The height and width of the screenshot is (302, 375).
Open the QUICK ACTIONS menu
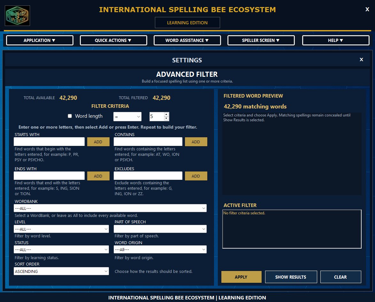[113, 40]
